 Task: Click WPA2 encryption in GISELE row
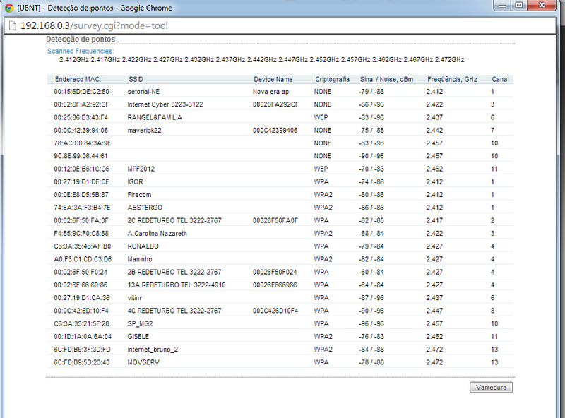tap(323, 337)
